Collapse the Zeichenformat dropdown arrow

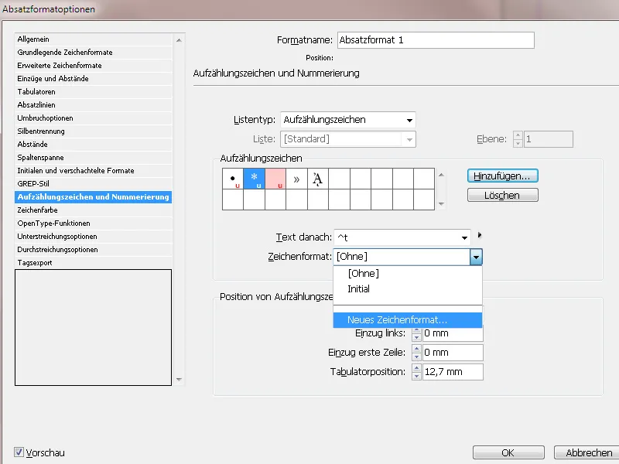coord(476,257)
